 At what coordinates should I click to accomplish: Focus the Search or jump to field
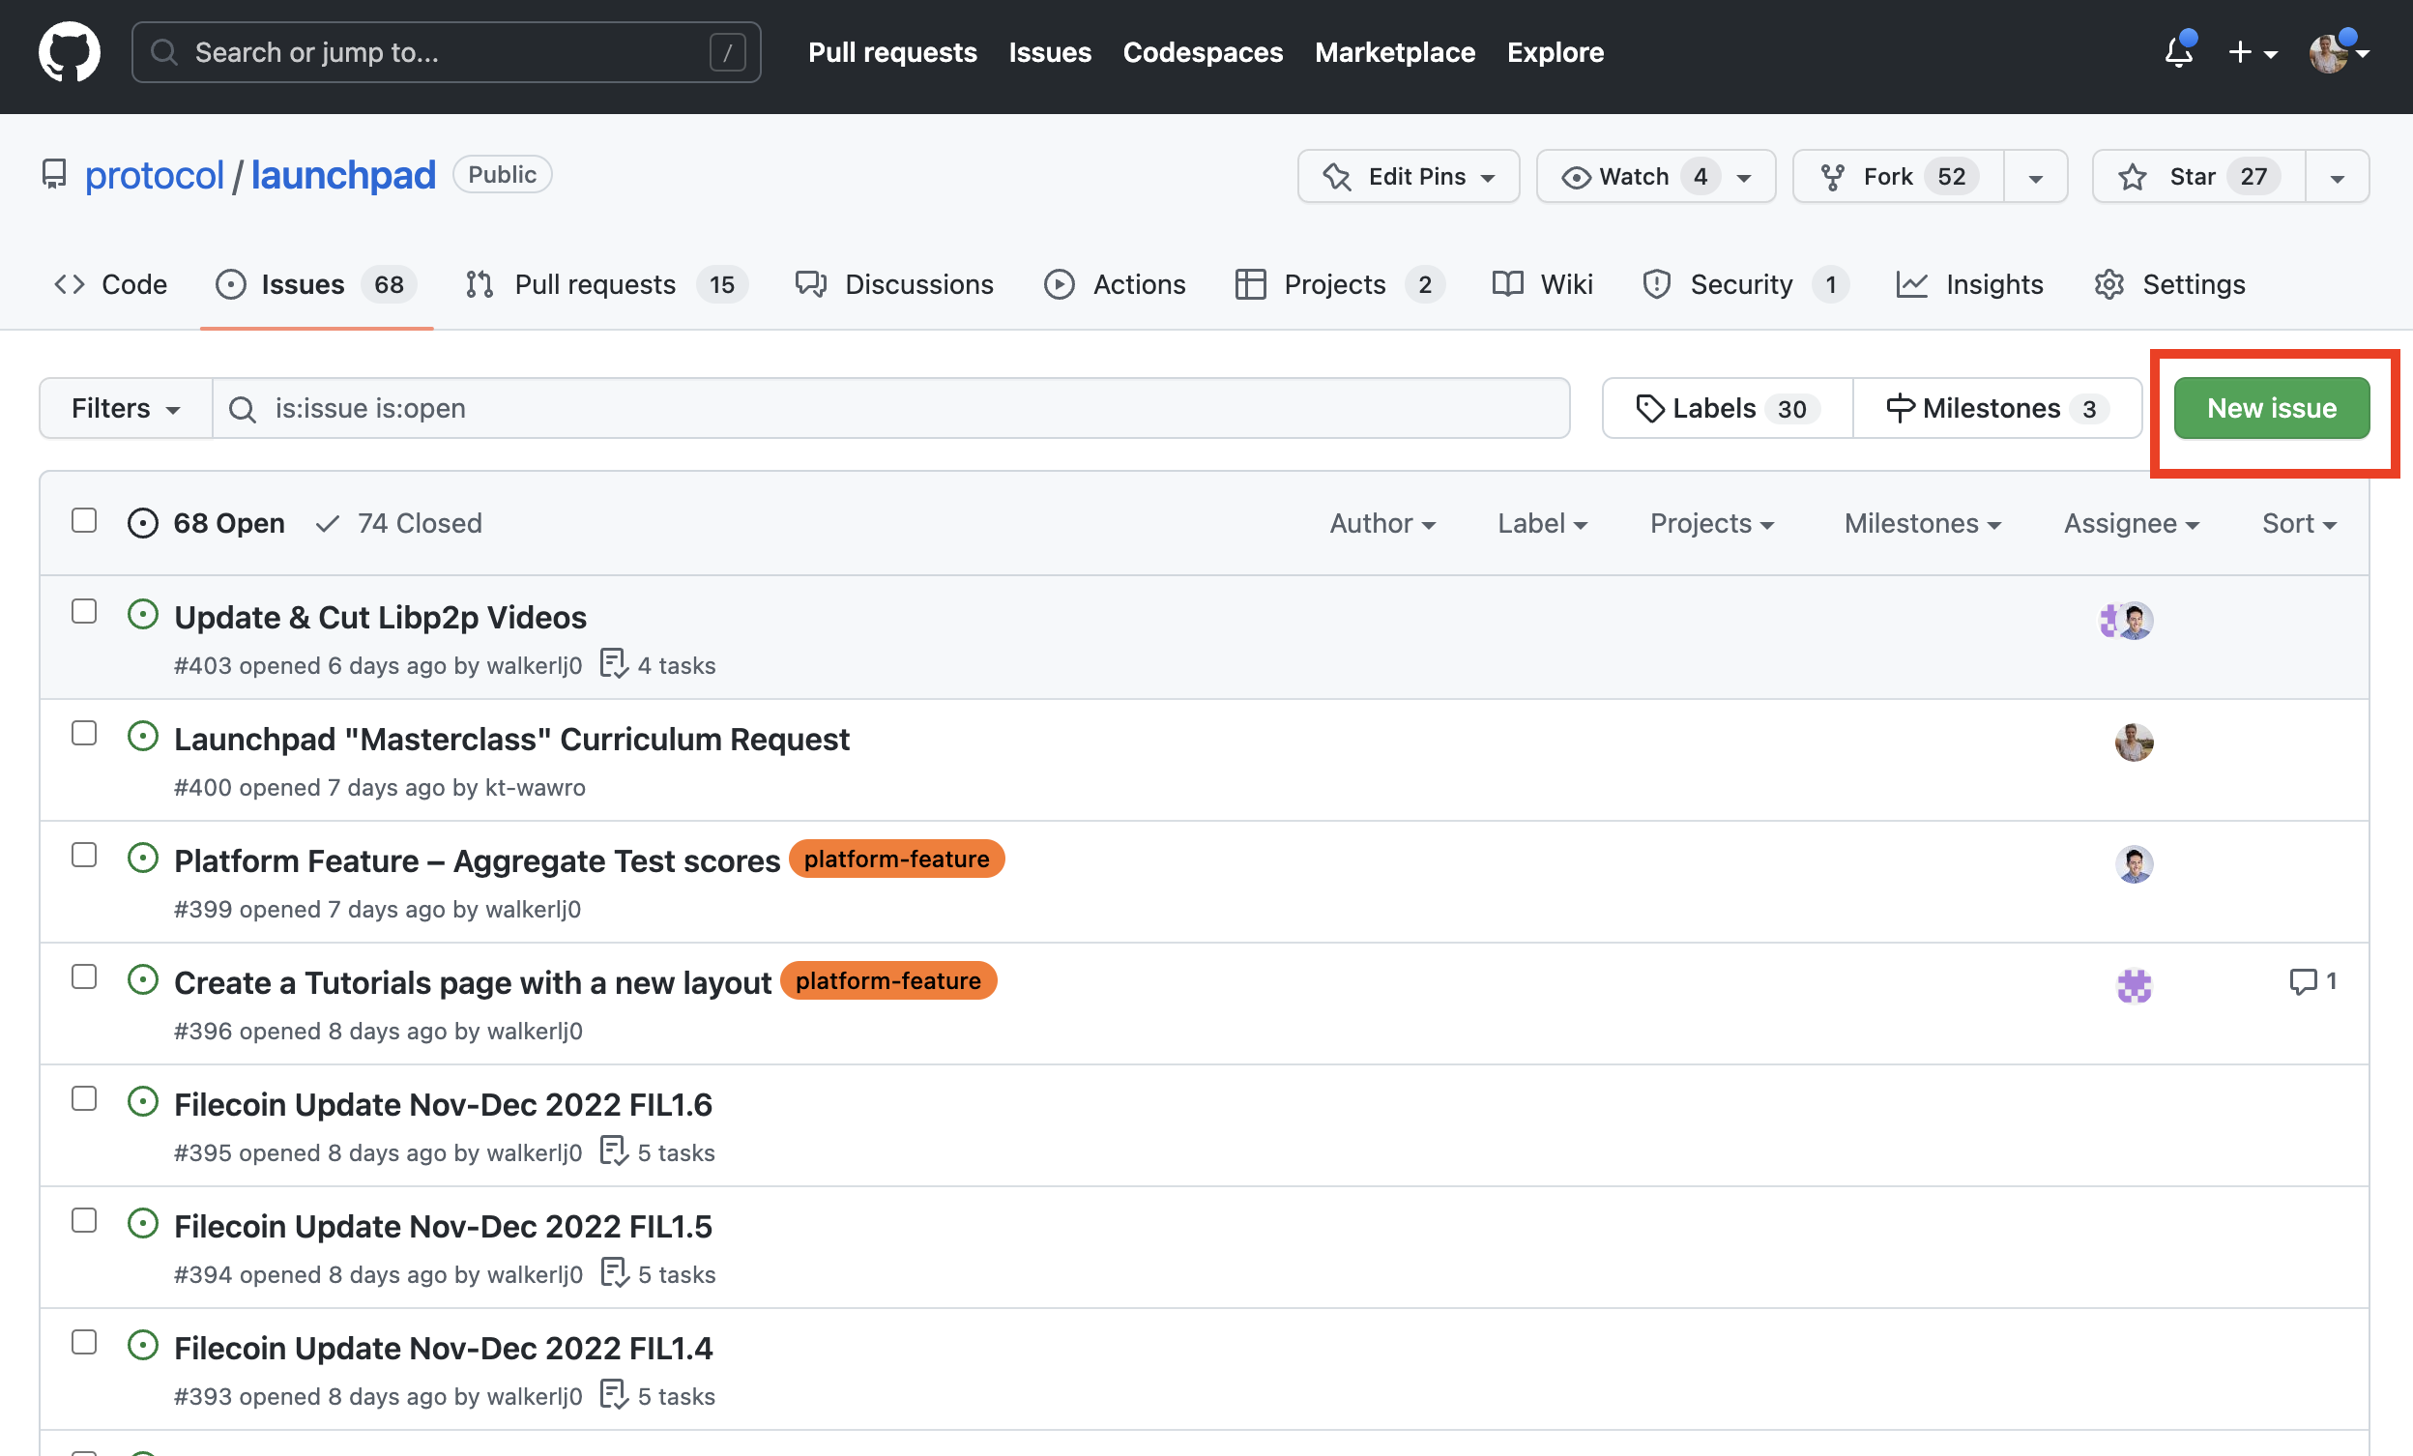coord(447,52)
